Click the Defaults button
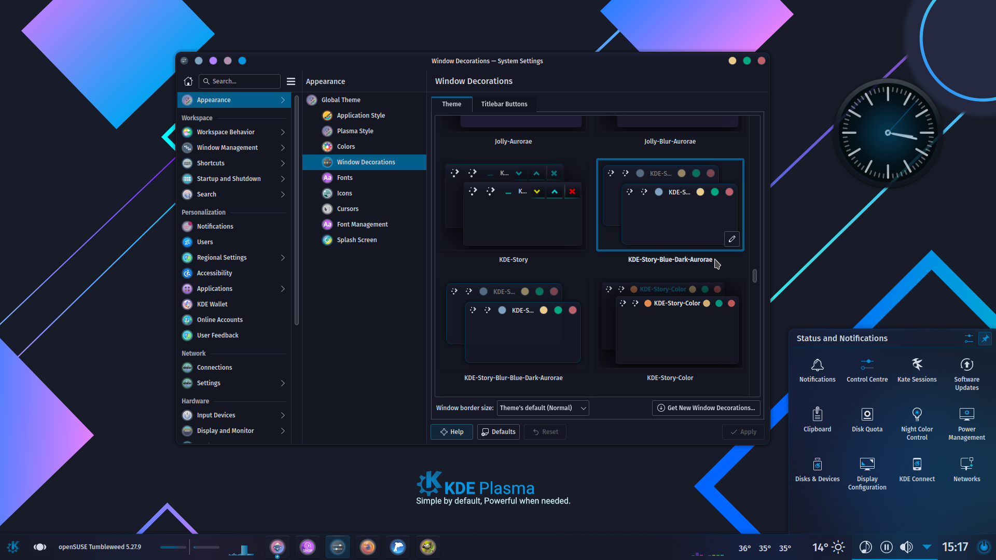The width and height of the screenshot is (996, 560). [498, 432]
